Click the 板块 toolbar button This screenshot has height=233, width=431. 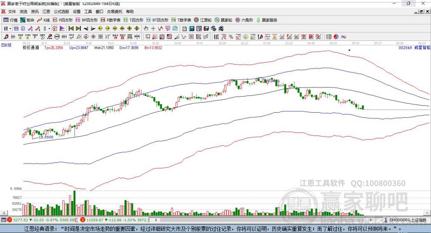click(27, 20)
